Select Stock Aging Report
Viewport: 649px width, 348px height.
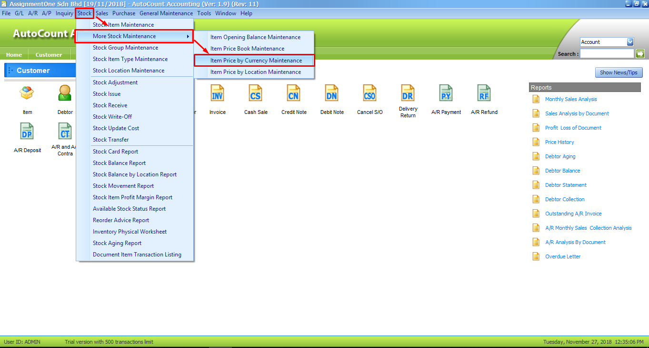pos(135,243)
